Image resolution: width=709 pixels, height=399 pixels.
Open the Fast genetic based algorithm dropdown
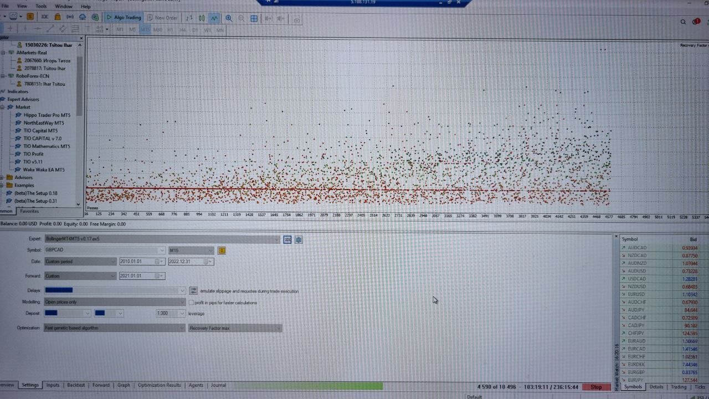point(115,328)
